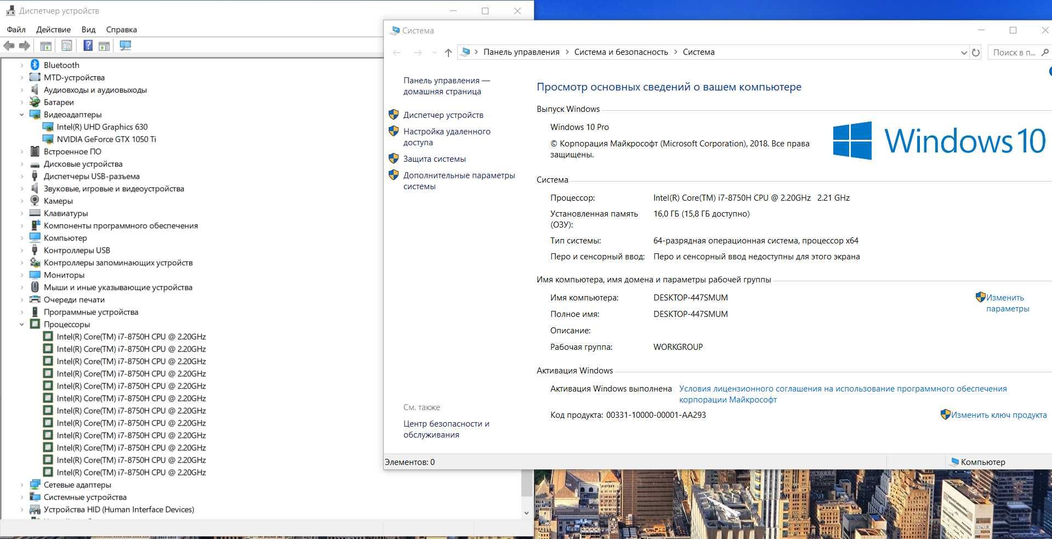Image resolution: width=1052 pixels, height=539 pixels.
Task: Open the license agreement terms link
Action: [843, 394]
